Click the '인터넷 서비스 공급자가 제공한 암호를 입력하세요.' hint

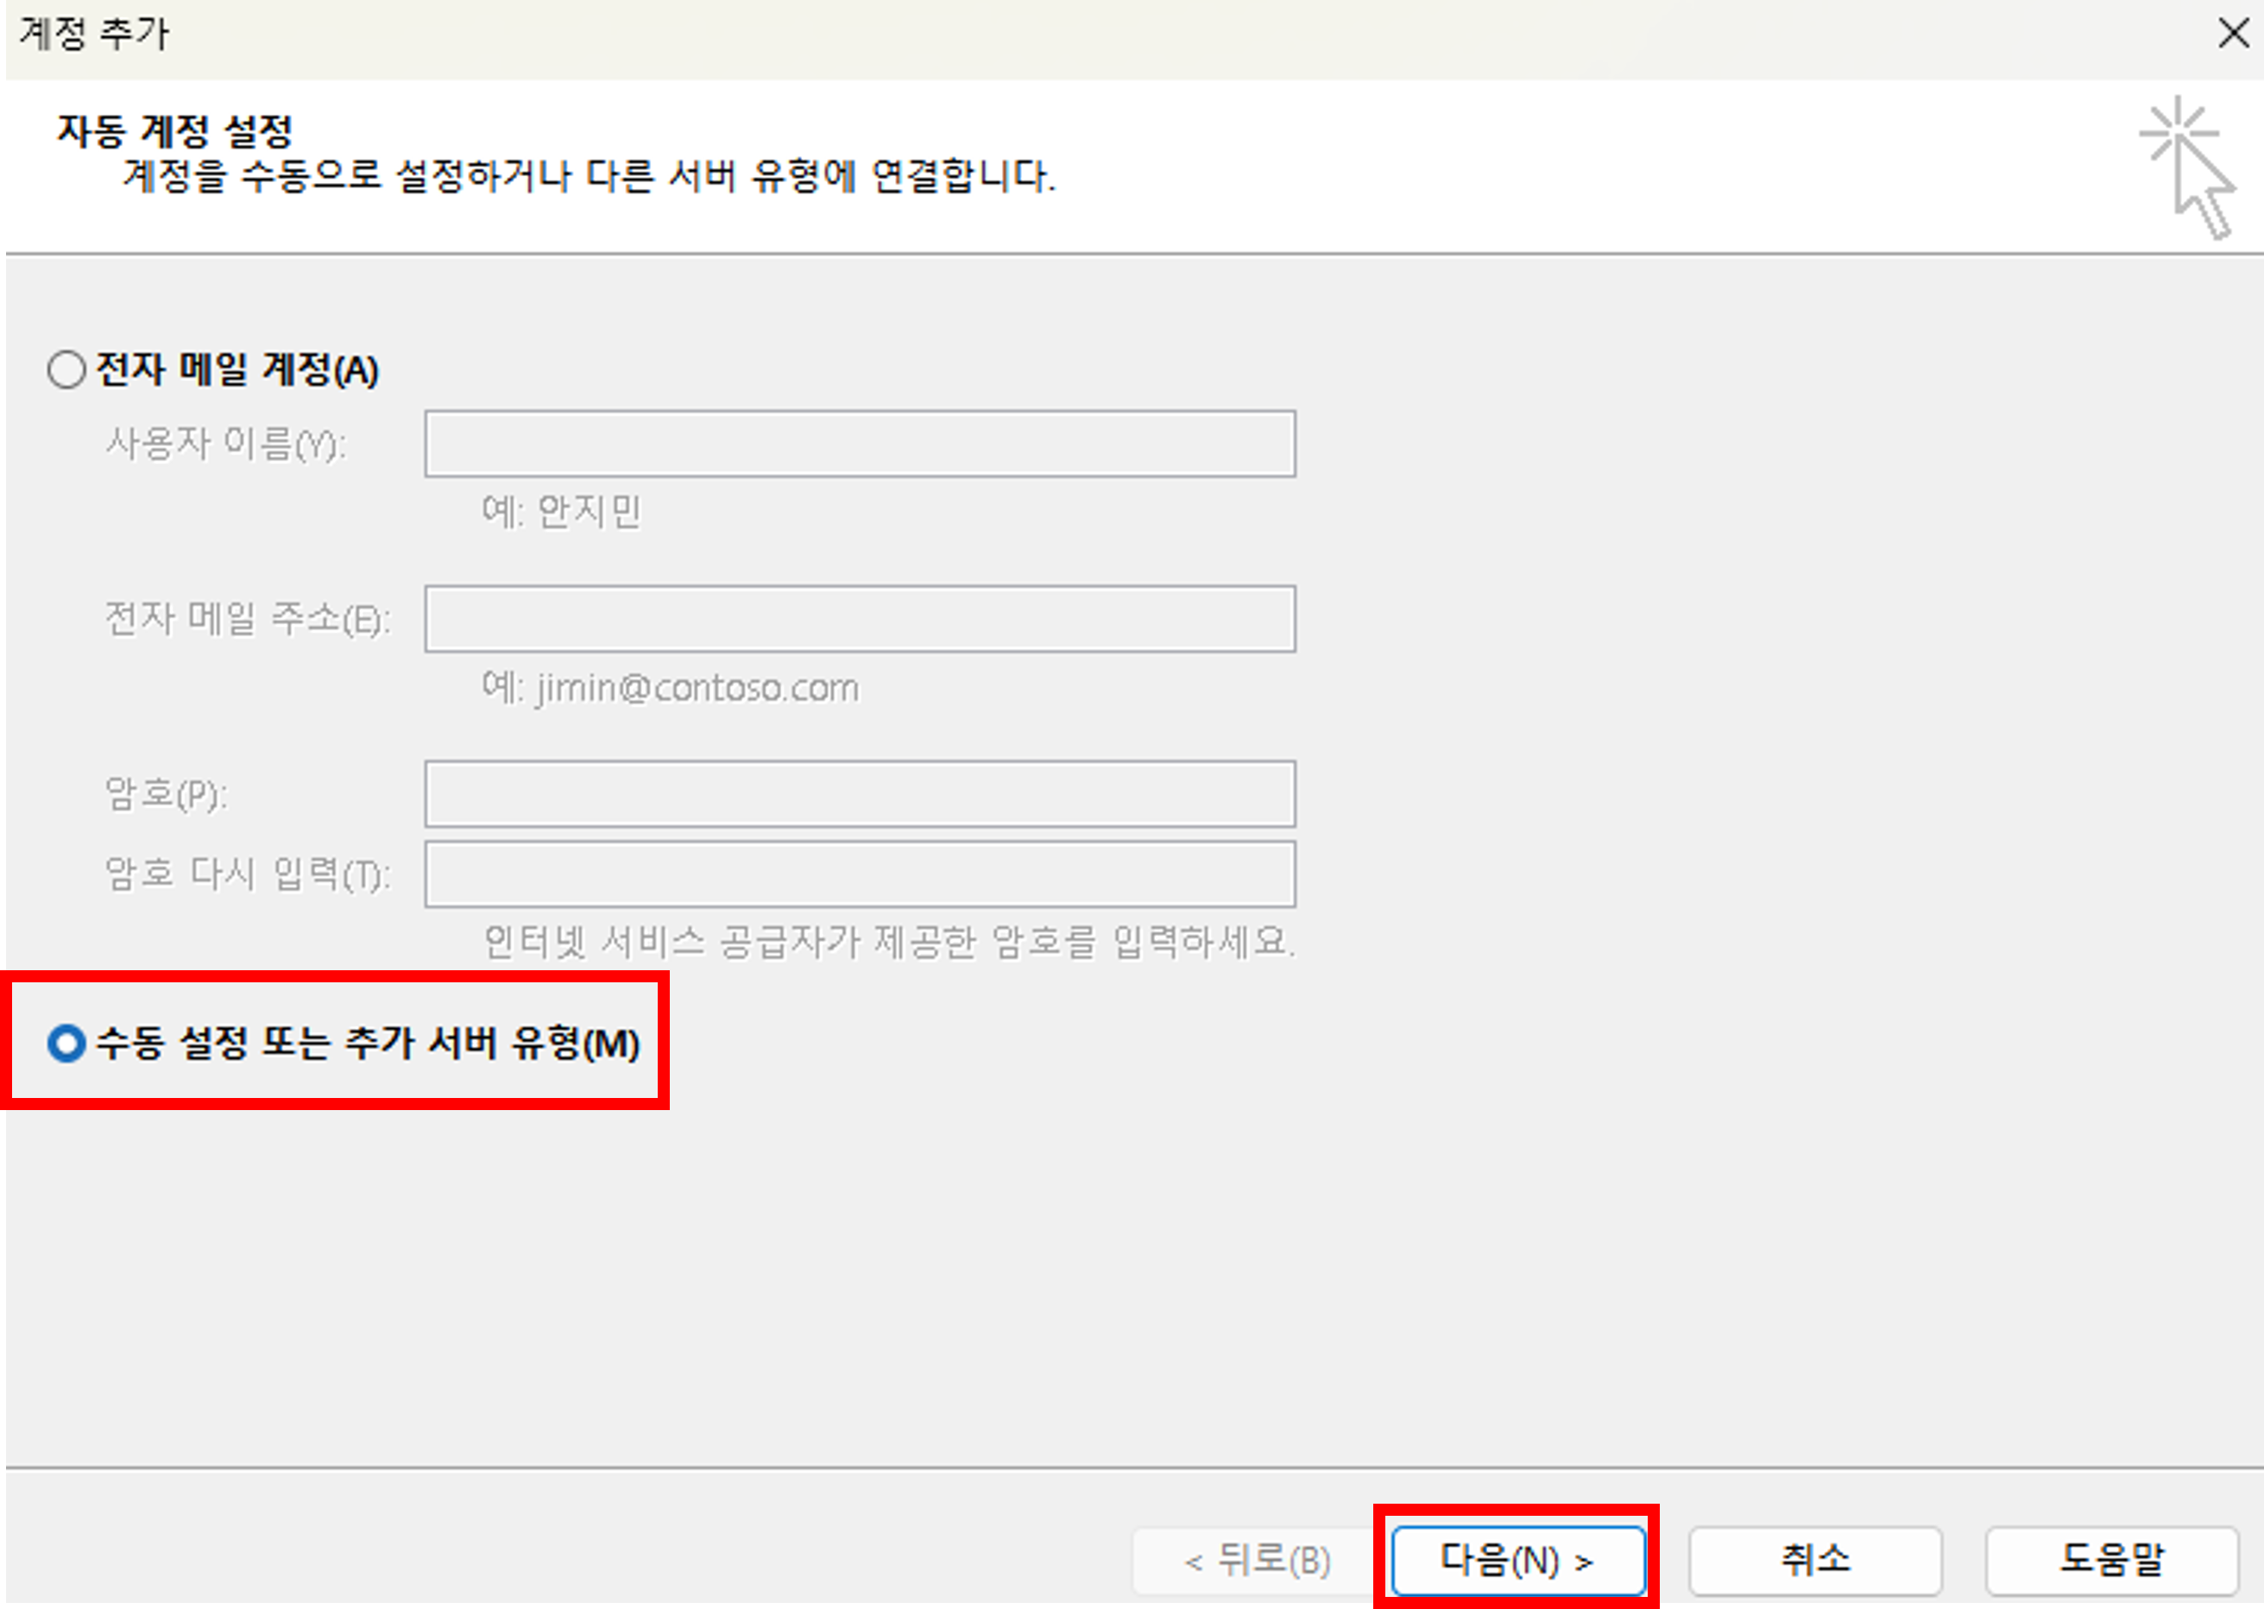pyautogui.click(x=889, y=941)
